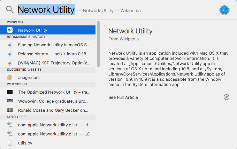This screenshot has height=149, width=237.
Task: Click first com.apple.NetworkUtility.plist file icon
Action: pyautogui.click(x=10, y=125)
